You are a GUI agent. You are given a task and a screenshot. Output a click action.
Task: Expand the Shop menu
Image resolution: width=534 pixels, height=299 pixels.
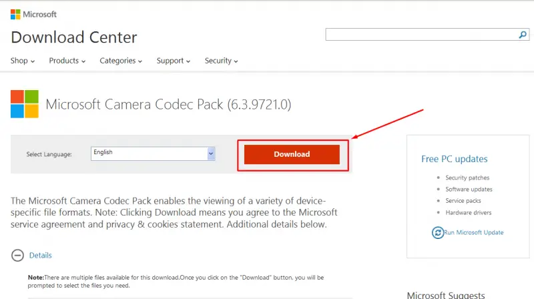pos(23,61)
